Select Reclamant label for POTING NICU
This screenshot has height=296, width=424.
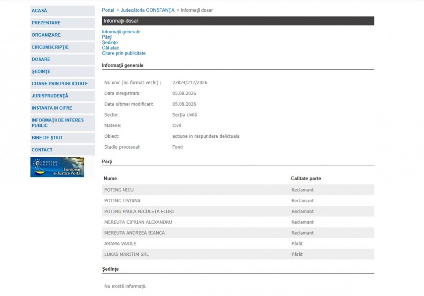point(303,190)
